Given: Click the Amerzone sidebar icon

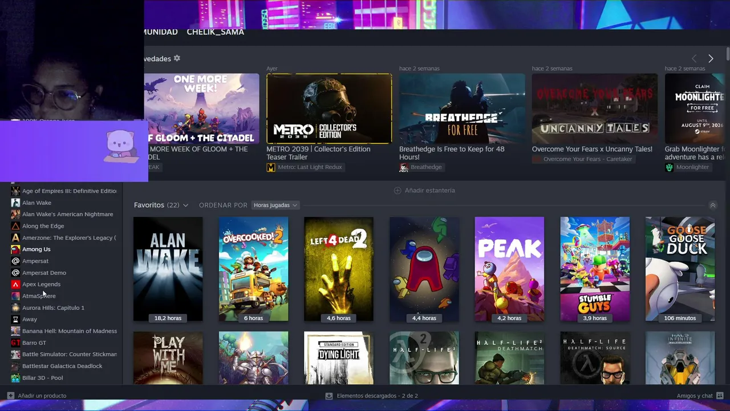Looking at the screenshot, I should pyautogui.click(x=15, y=237).
